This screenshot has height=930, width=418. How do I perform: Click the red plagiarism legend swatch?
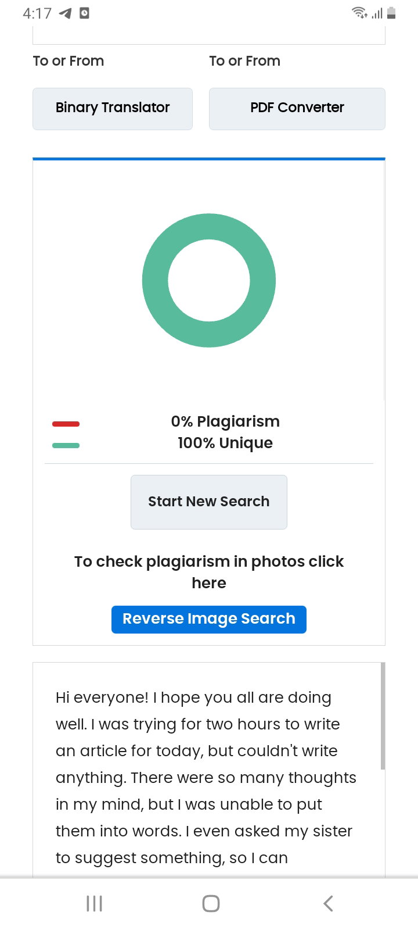coord(66,424)
